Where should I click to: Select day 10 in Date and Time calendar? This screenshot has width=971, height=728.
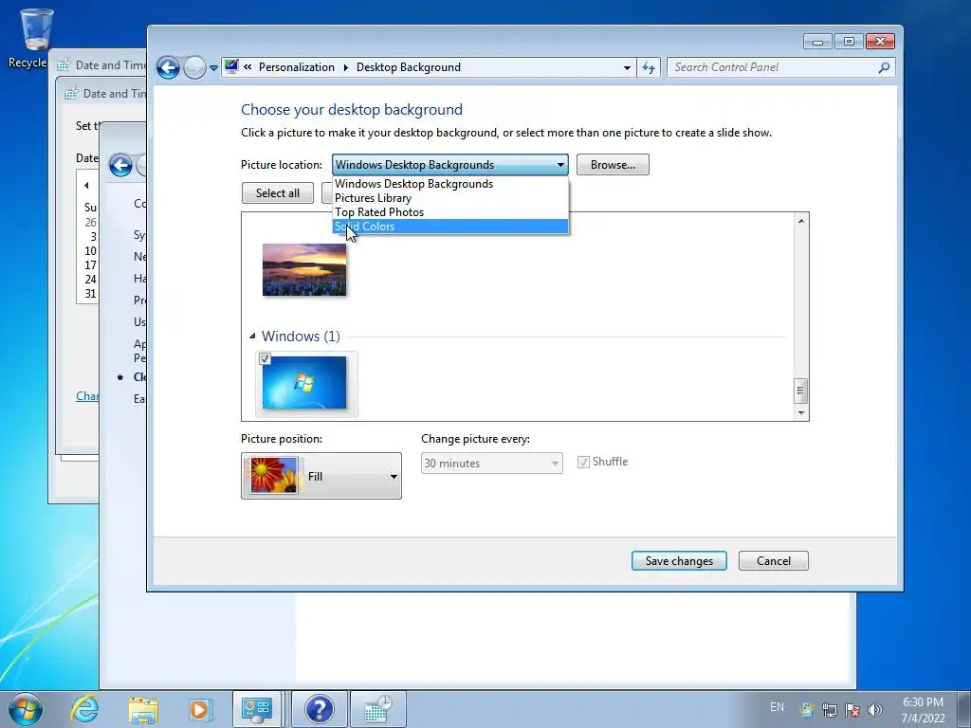tap(90, 250)
